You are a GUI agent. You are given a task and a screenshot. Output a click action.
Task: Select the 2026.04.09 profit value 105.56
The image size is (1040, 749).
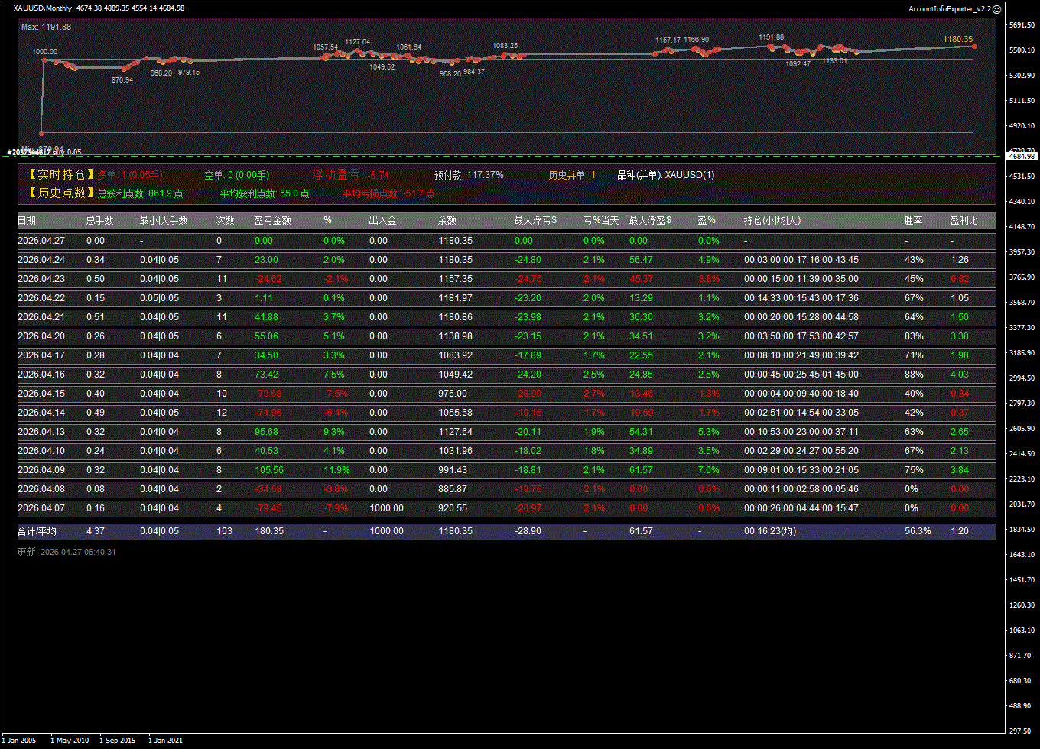268,470
